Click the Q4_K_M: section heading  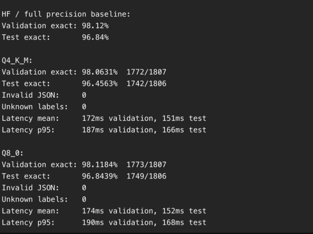(x=17, y=60)
